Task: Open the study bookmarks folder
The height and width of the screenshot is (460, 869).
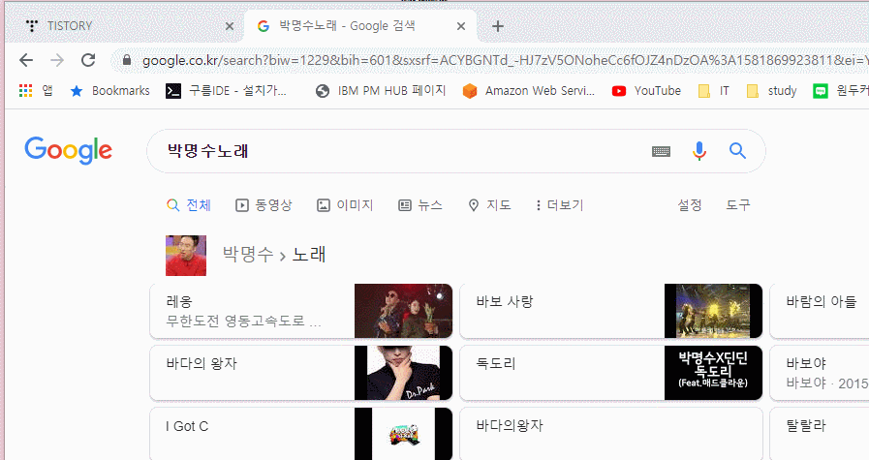Action: (x=771, y=91)
